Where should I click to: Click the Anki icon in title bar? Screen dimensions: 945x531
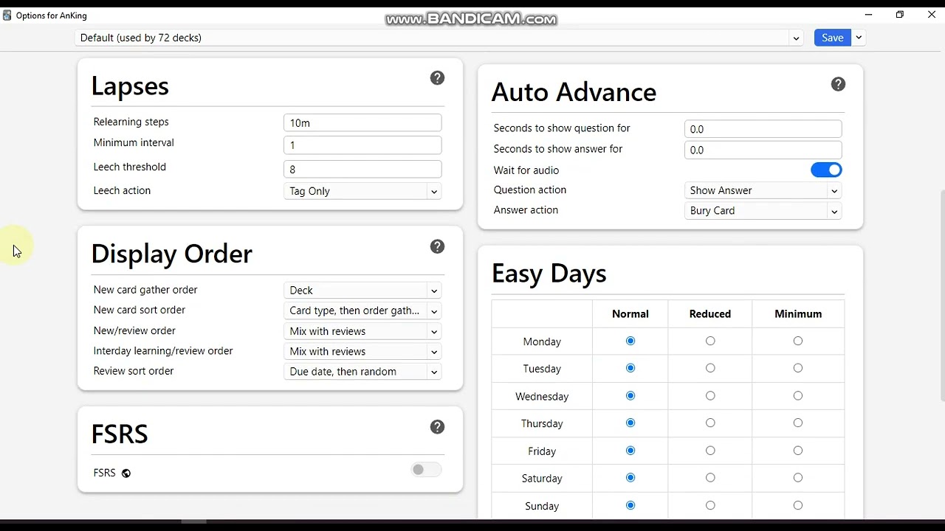[x=7, y=15]
